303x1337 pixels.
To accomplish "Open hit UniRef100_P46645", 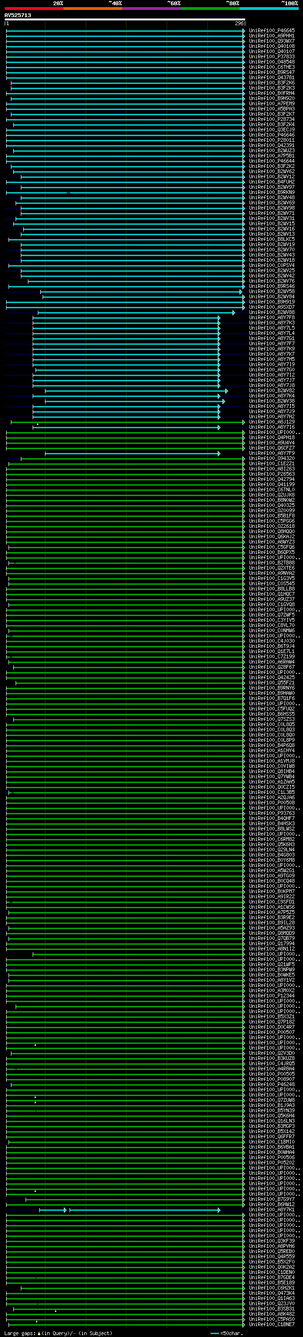I will (x=272, y=31).
